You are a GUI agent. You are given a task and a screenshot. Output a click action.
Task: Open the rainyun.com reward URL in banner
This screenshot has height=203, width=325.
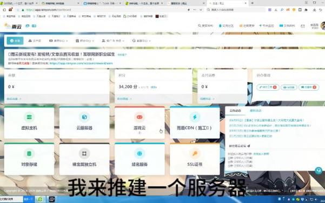pyautogui.click(x=81, y=63)
